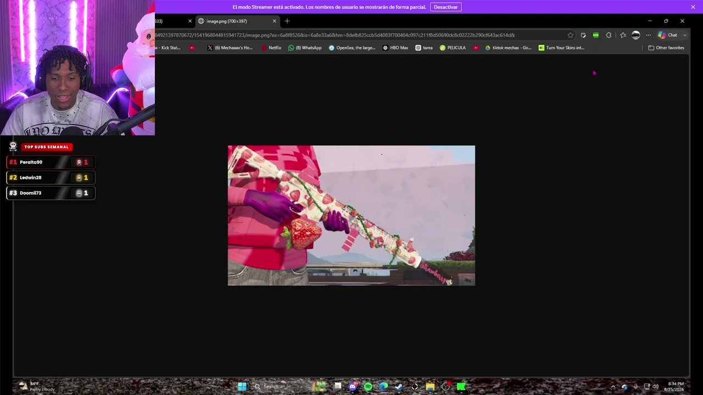Image resolution: width=703 pixels, height=395 pixels.
Task: Click the Desactivar streamer mode button
Action: click(445, 7)
